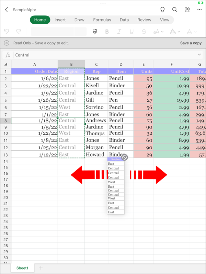Expand the formula bar chevron
206x274 pixels.
click(x=199, y=54)
